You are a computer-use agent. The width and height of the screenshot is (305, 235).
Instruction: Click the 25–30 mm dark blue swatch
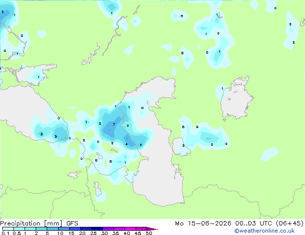97,229
